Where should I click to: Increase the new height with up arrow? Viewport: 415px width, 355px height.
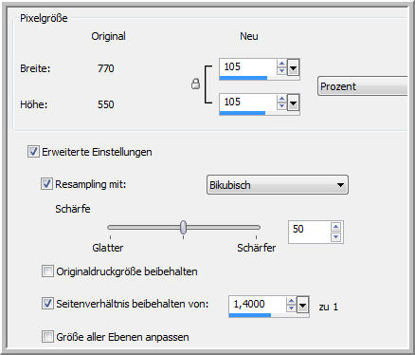click(x=281, y=99)
